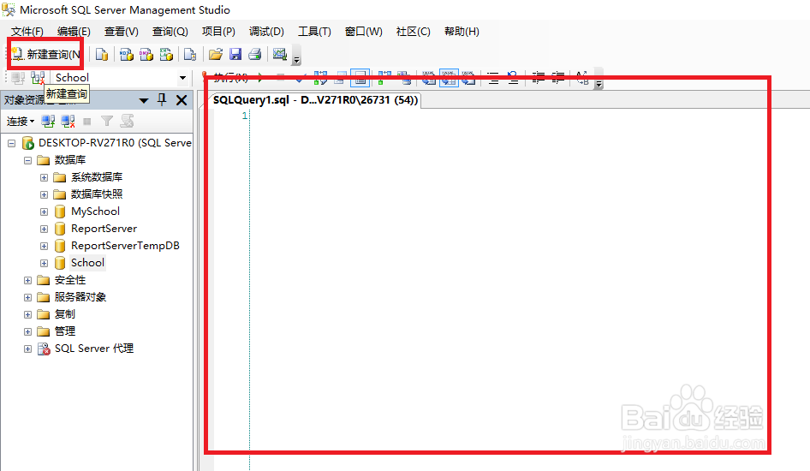The width and height of the screenshot is (810, 471).
Task: Open the Query Options icon
Action: pos(340,78)
